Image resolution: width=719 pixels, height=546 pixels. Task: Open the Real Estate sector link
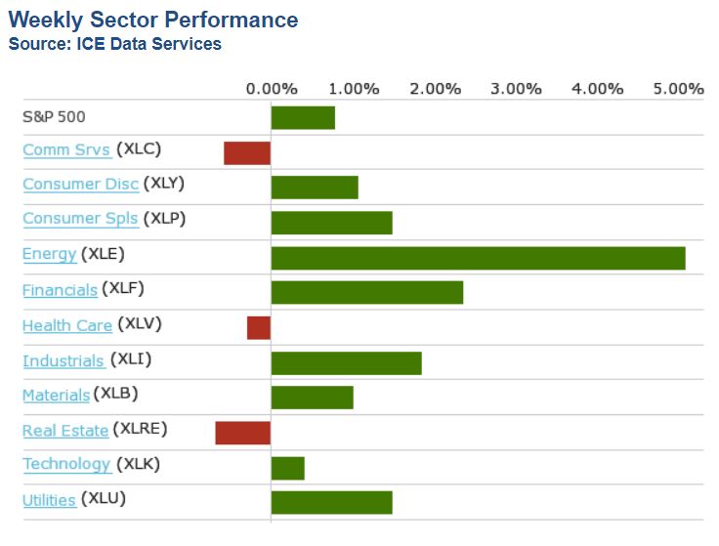click(64, 430)
